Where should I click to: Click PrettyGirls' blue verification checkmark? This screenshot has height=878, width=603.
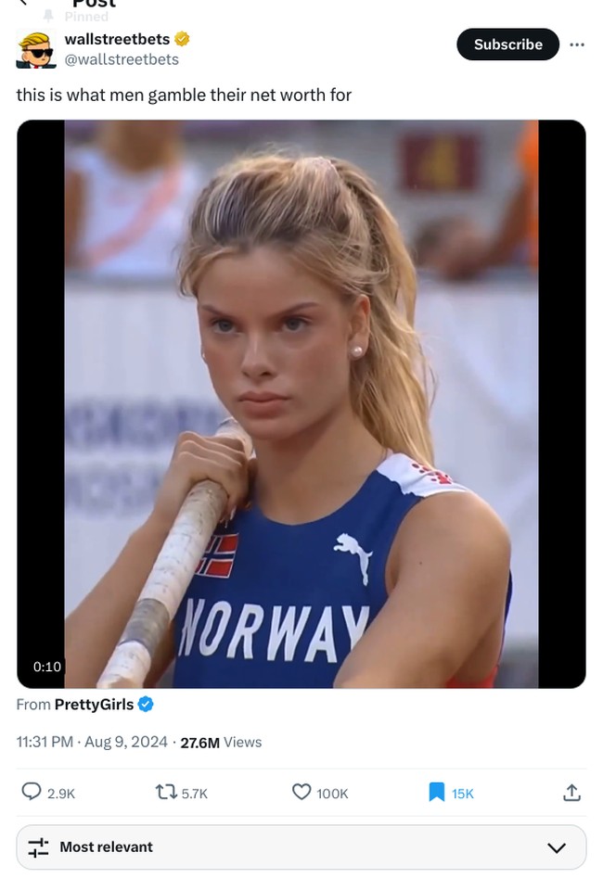(x=145, y=705)
